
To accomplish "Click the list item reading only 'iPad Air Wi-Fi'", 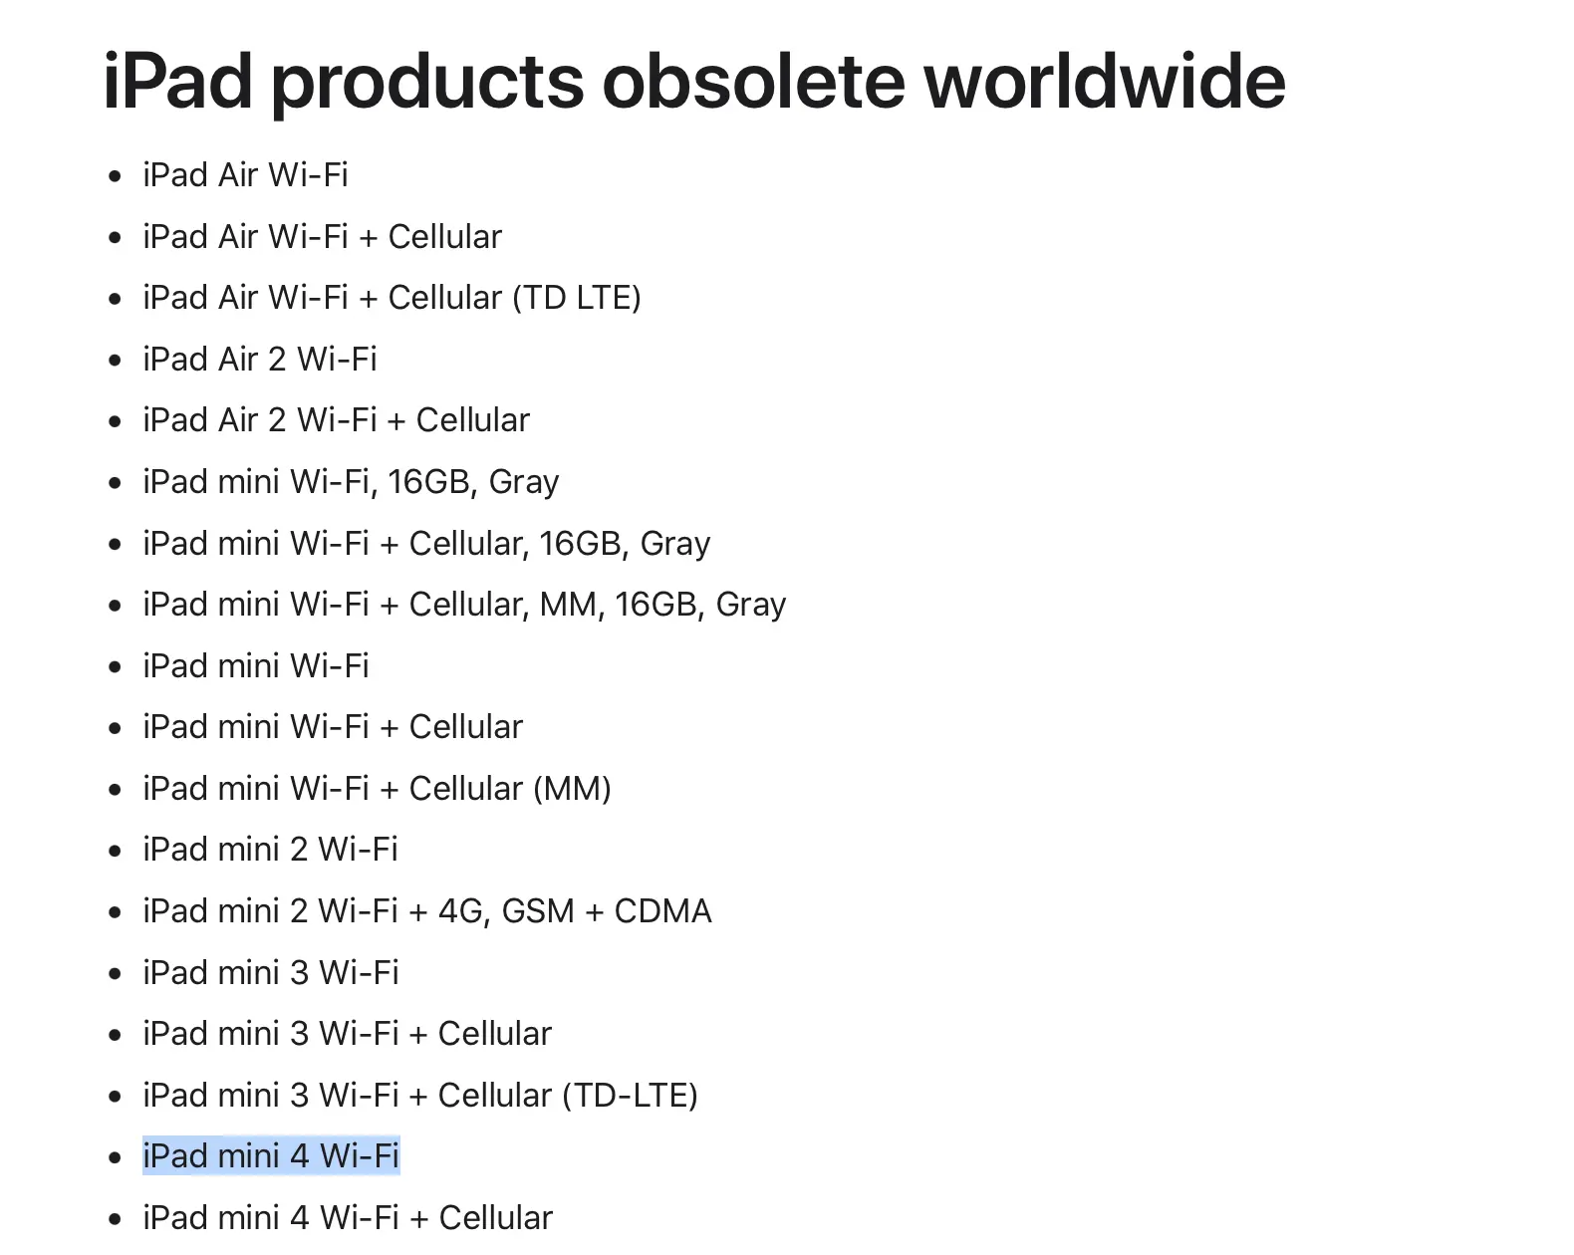I will [245, 175].
